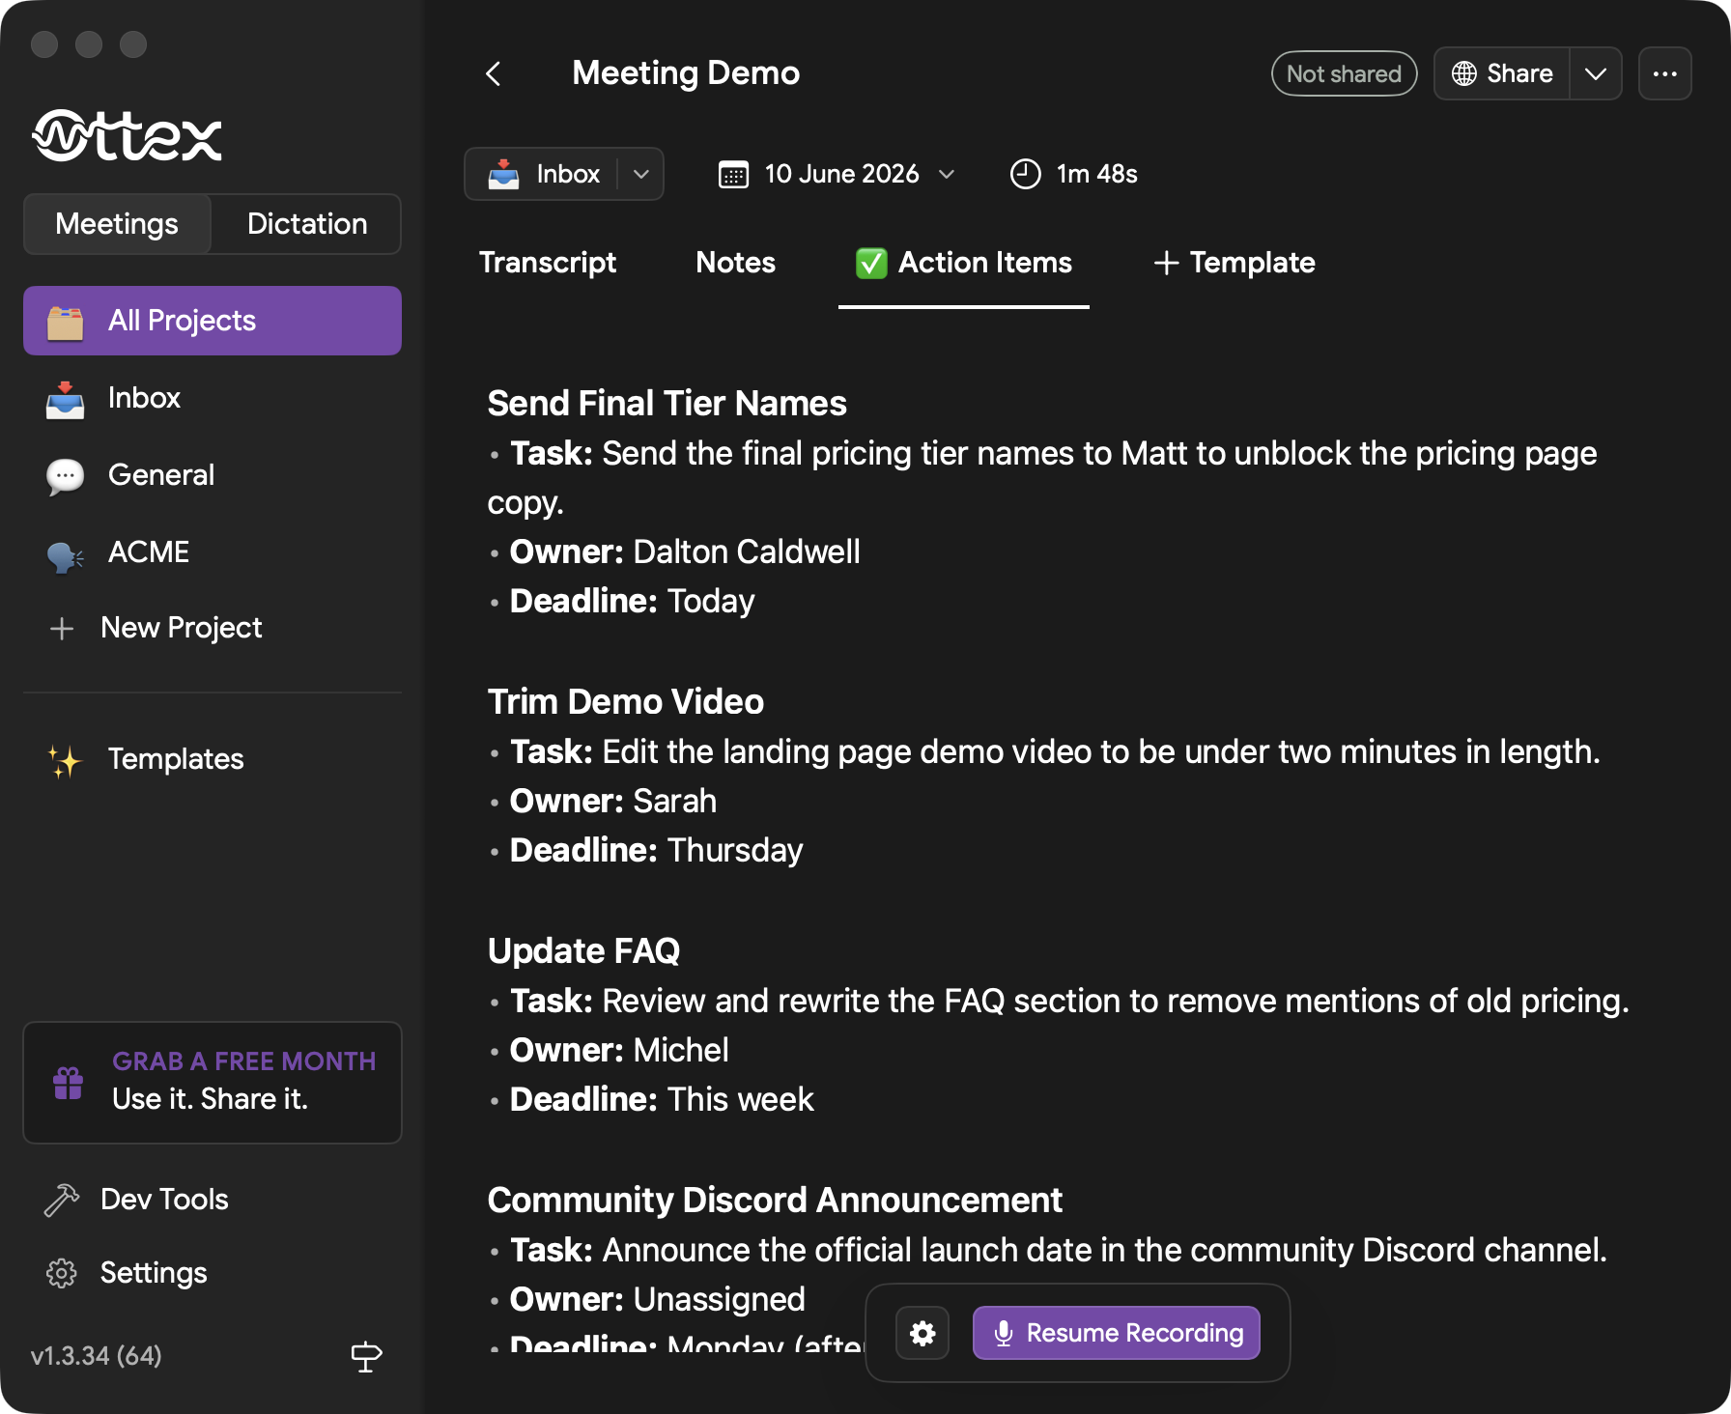The height and width of the screenshot is (1414, 1731).
Task: Click Owner: Sarah line
Action: click(x=612, y=802)
